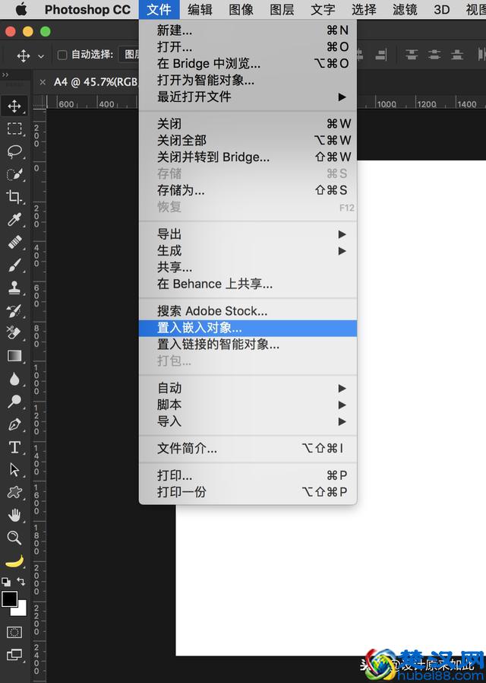Reset default foreground and background colors
486x683 pixels.
coord(6,582)
